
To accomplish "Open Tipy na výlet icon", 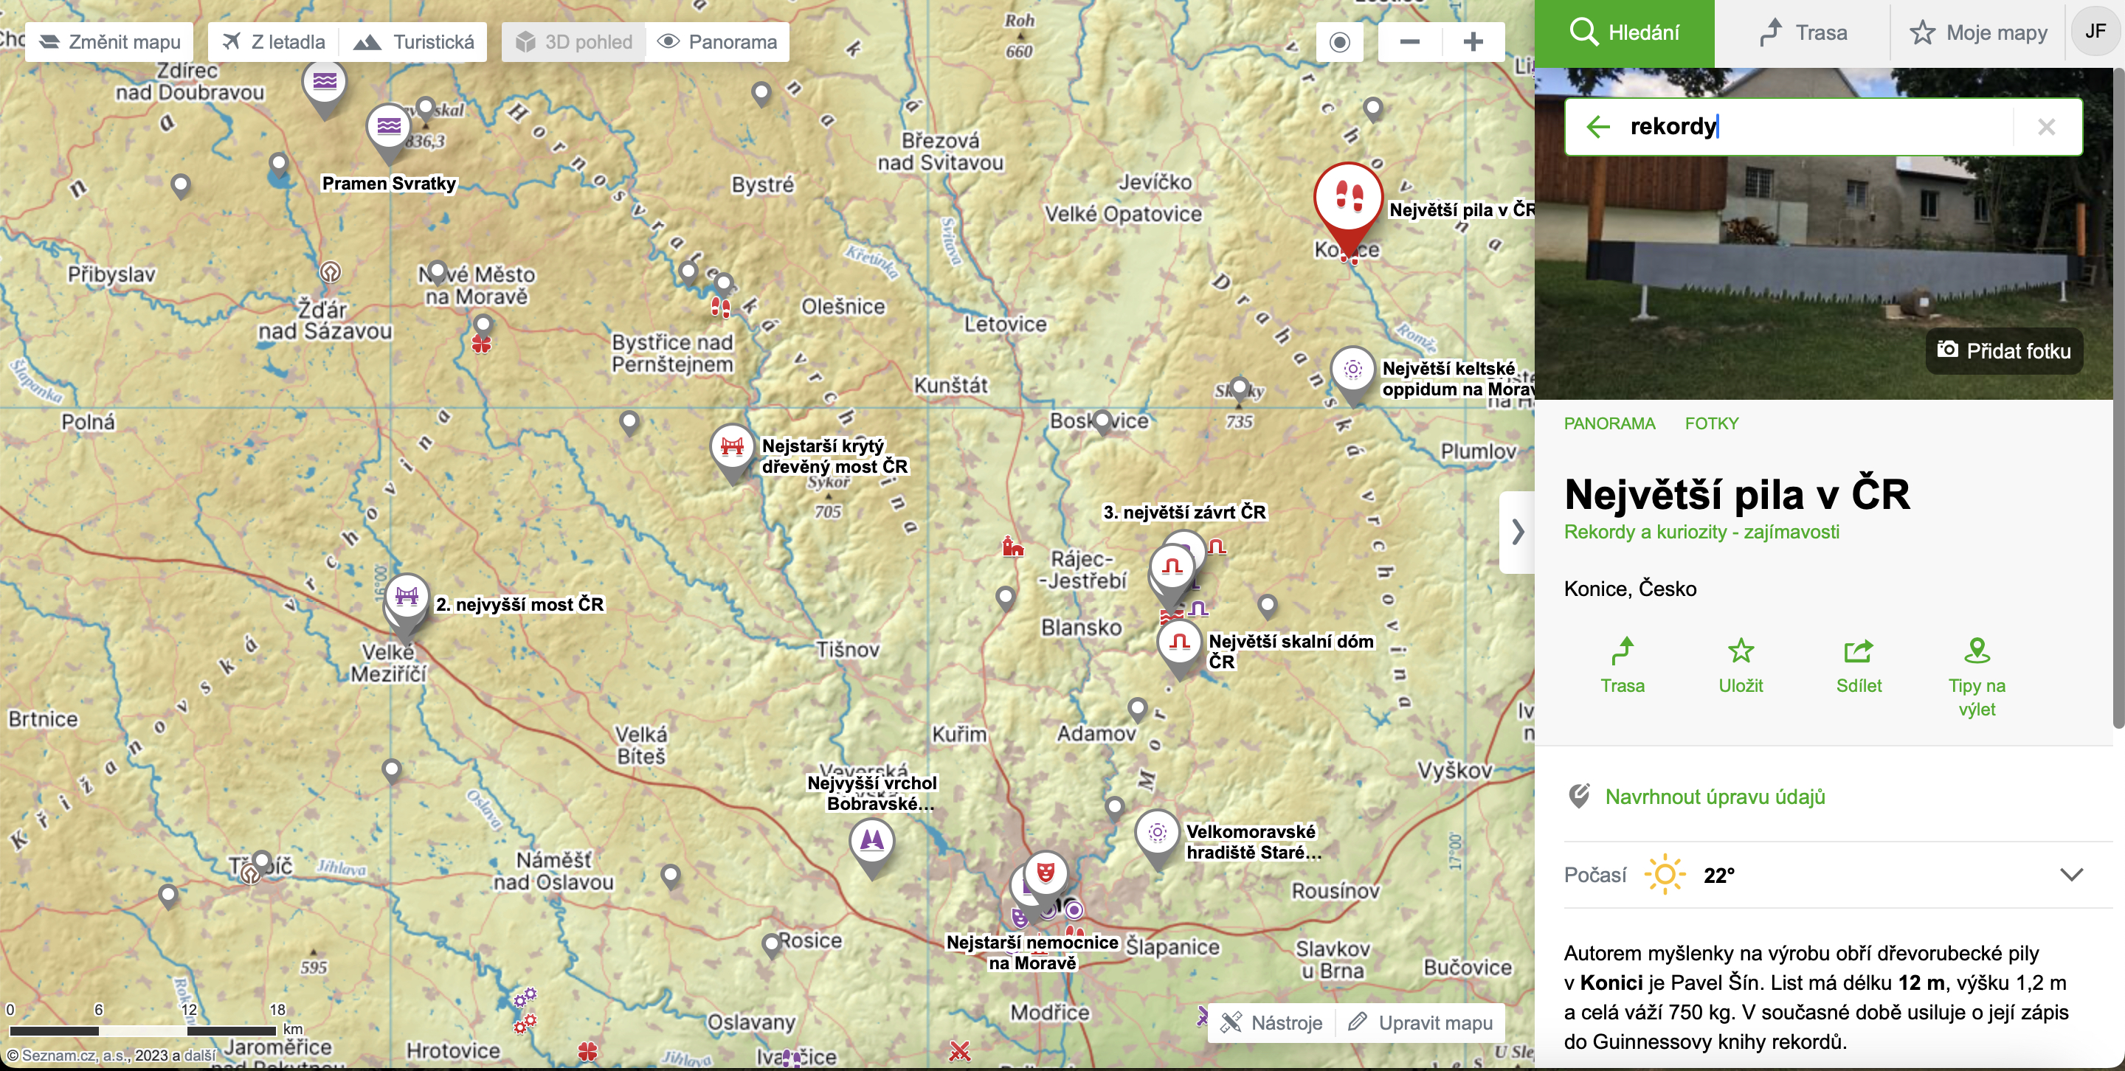I will (1977, 651).
